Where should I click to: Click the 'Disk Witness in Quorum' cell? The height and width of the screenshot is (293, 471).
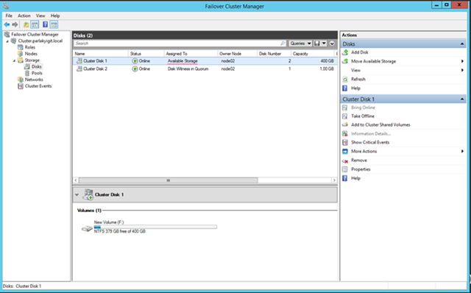188,68
